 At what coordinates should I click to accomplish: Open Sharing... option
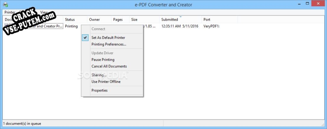[x=99, y=75]
